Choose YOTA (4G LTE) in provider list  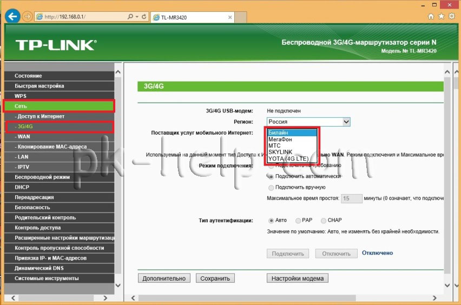(x=292, y=158)
